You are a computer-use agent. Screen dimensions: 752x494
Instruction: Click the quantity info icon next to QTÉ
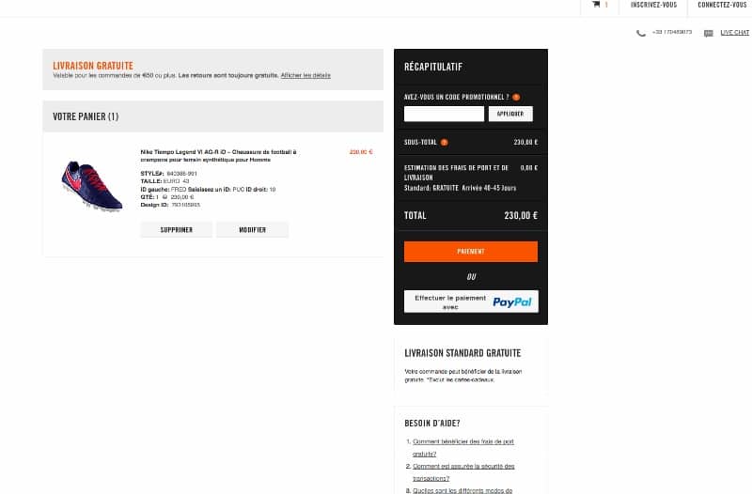coord(164,197)
